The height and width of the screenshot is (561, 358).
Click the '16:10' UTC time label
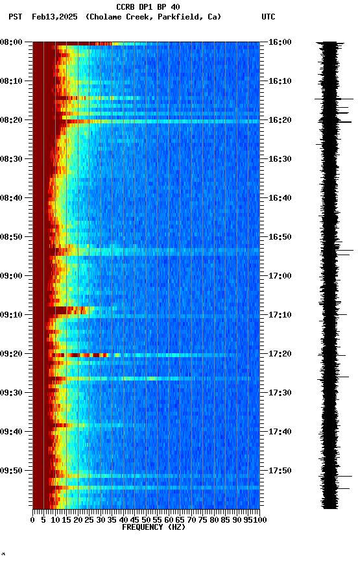coord(280,81)
